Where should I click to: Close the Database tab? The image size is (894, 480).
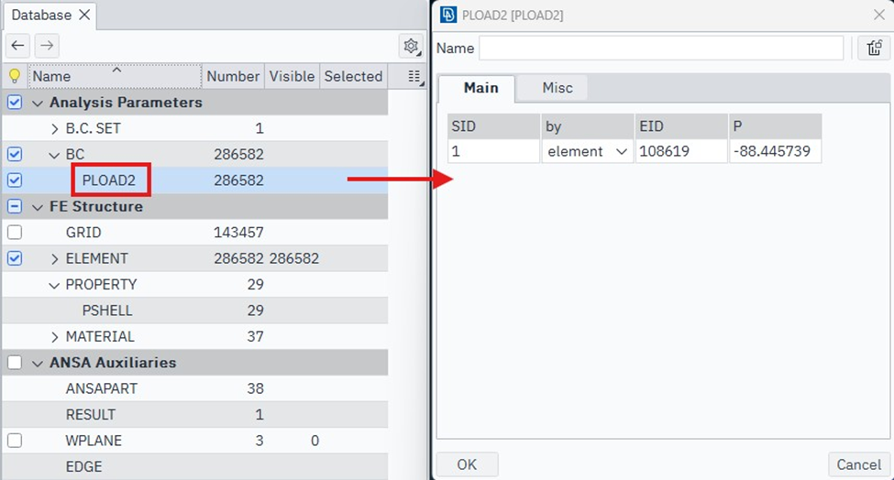pyautogui.click(x=84, y=15)
